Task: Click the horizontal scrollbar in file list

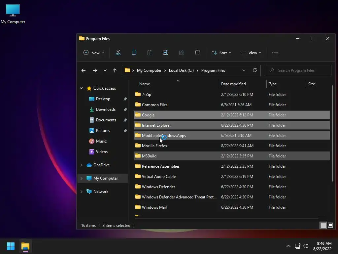Action: (x=226, y=219)
